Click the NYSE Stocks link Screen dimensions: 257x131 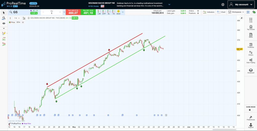93,6
